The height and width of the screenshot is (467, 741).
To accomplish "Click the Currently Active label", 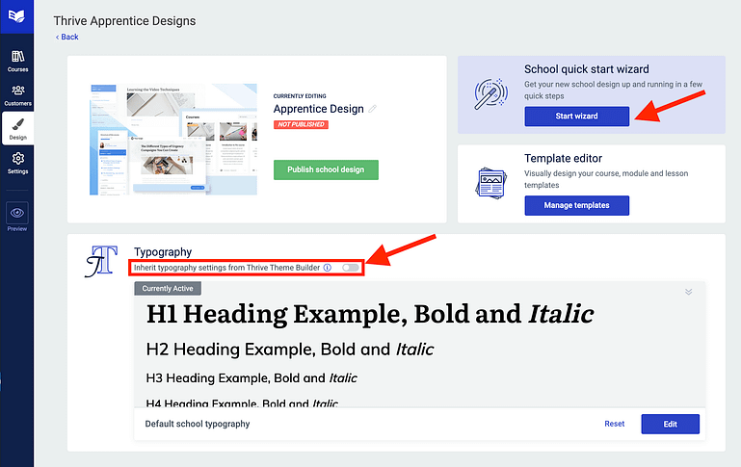I will coord(168,289).
